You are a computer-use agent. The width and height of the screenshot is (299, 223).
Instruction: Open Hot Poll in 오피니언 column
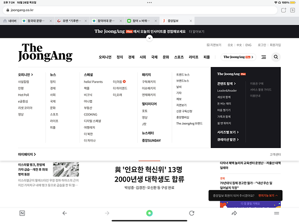tap(23, 95)
